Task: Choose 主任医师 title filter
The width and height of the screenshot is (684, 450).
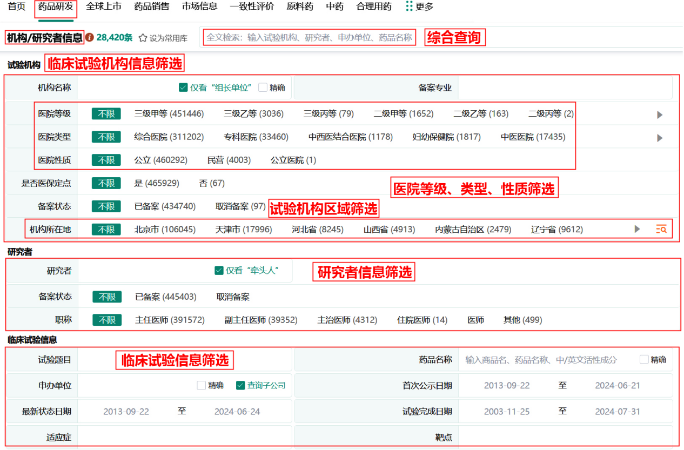Action: (170, 320)
